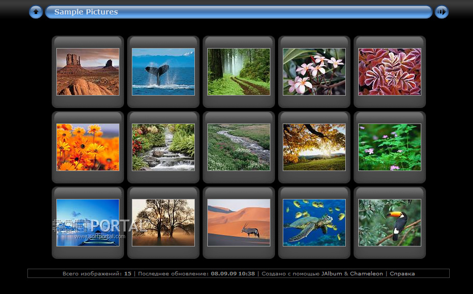The width and height of the screenshot is (473, 294).
Task: Open the meadow stream thumbnail
Action: (239, 147)
